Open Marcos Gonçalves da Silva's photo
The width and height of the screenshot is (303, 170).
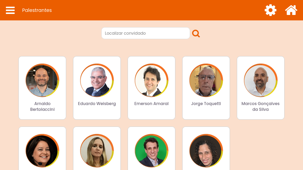[260, 80]
